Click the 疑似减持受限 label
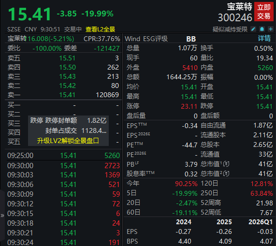 click(230, 29)
